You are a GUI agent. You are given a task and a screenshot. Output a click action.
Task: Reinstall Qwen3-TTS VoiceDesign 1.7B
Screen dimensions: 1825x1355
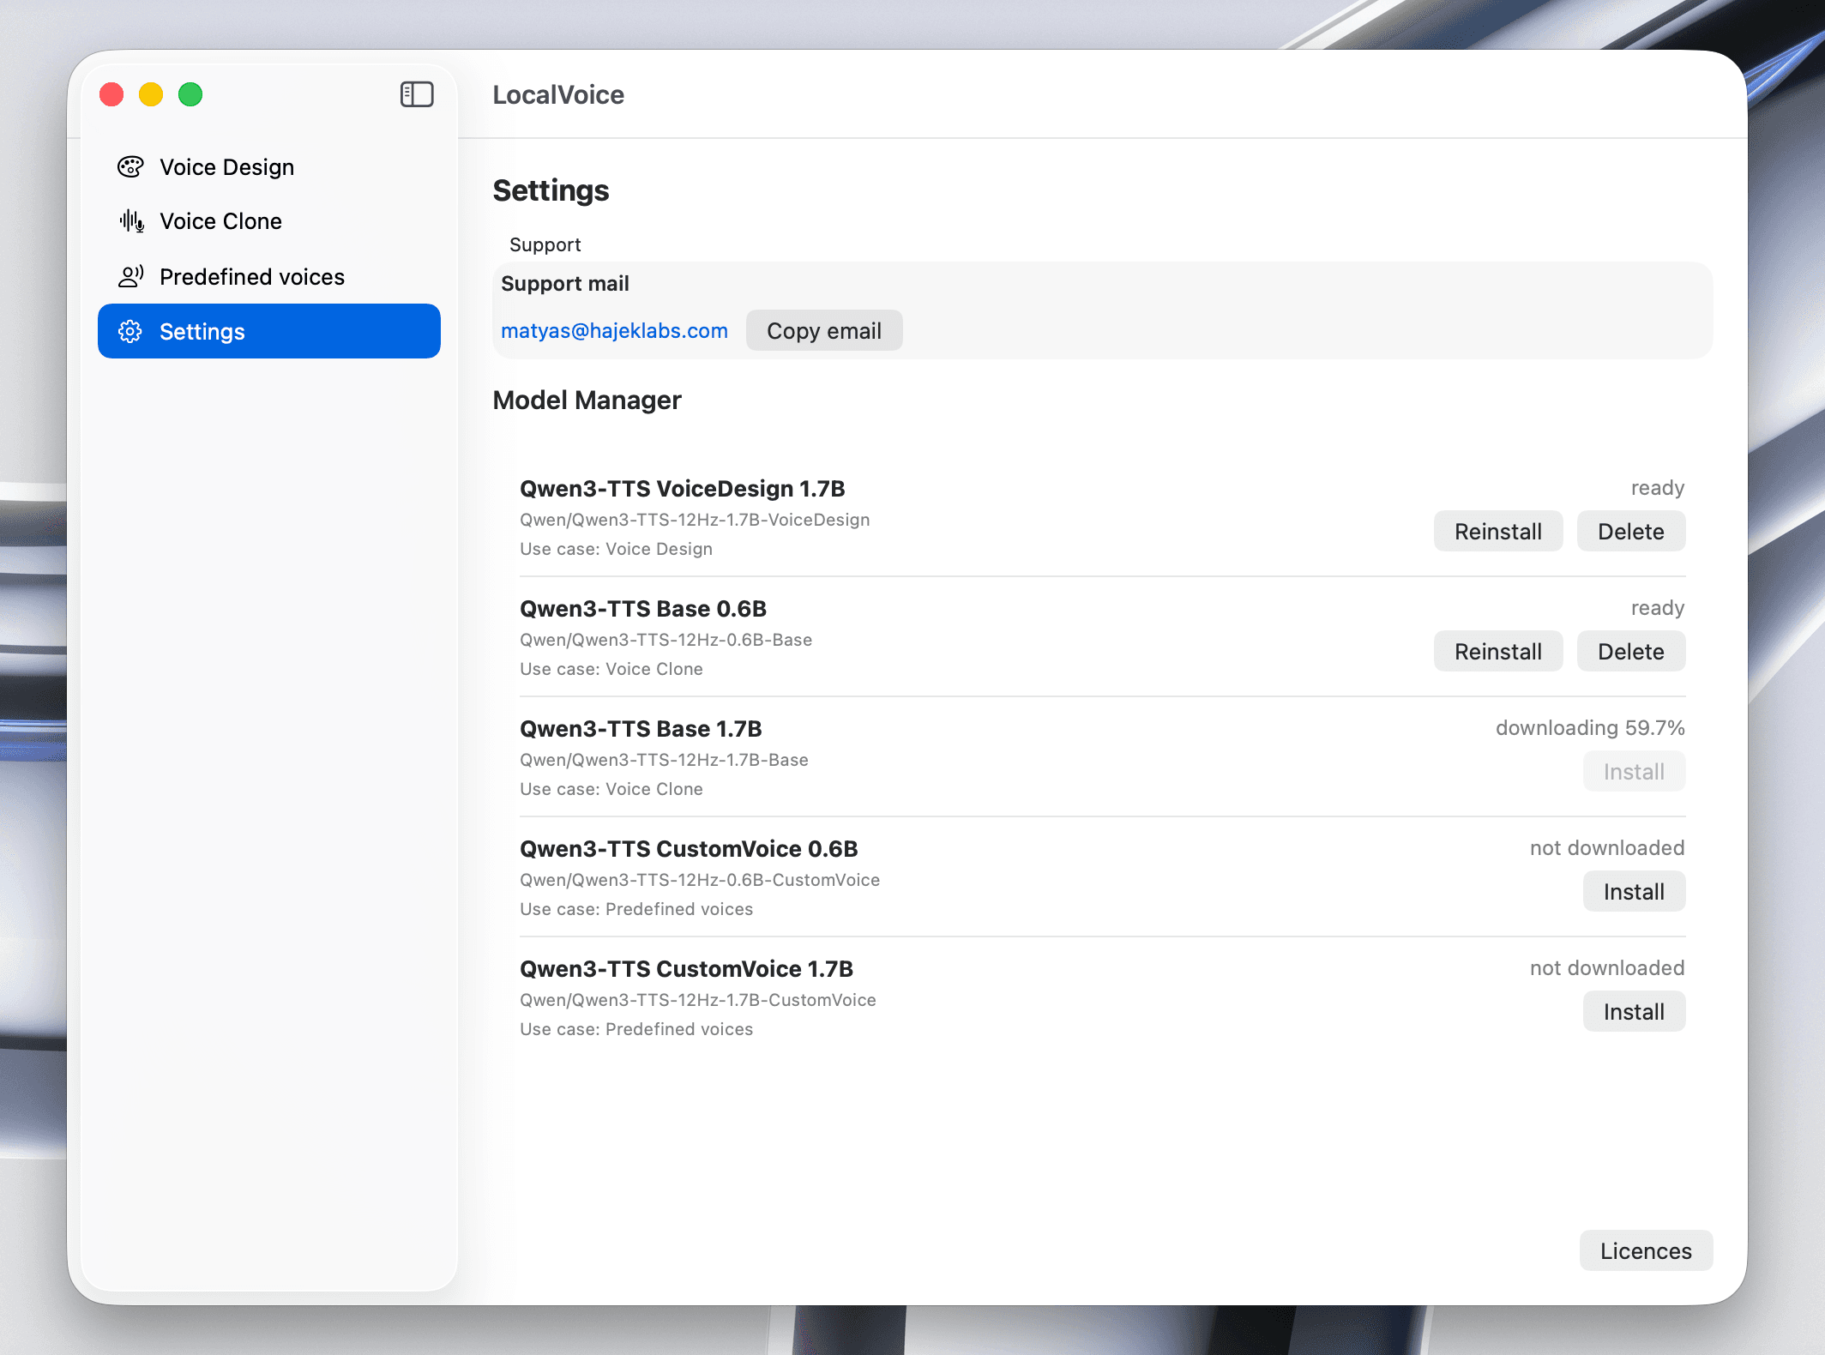[1497, 531]
